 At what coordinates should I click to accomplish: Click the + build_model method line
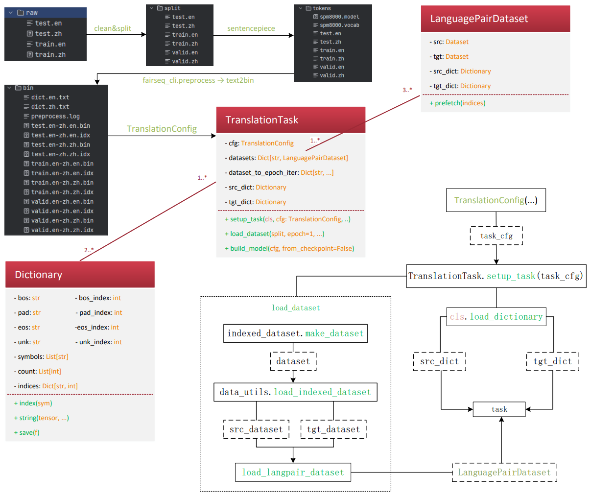[x=289, y=249]
